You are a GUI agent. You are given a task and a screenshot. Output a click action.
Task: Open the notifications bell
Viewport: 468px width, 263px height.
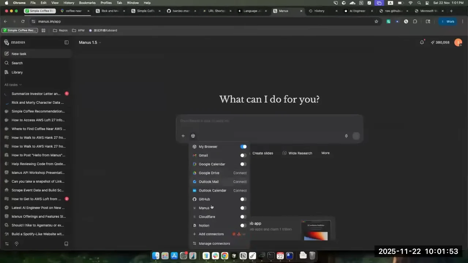point(422,42)
